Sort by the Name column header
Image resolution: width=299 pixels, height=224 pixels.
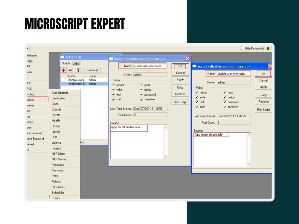pyautogui.click(x=77, y=76)
